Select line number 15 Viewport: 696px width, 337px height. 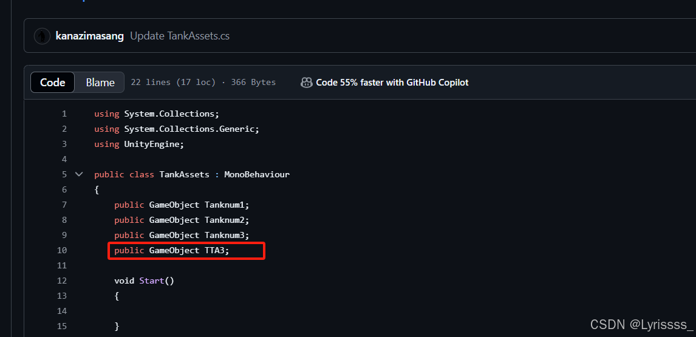tap(62, 326)
